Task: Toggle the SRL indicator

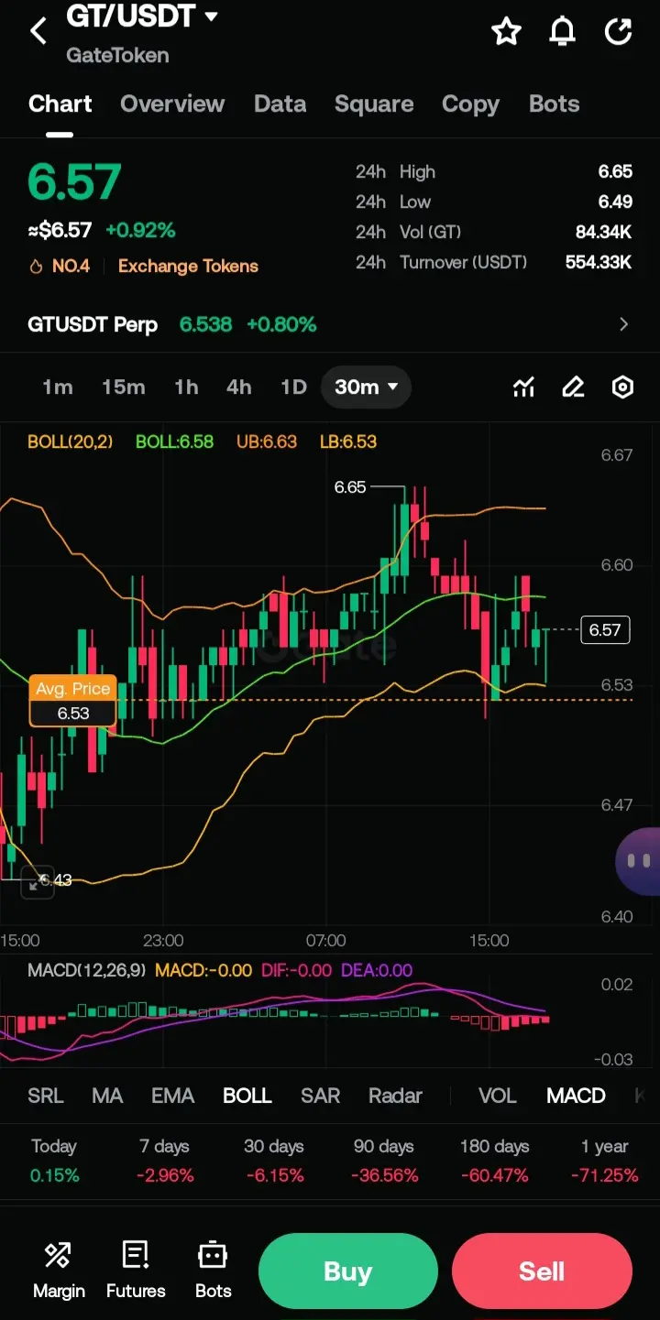Action: tap(45, 1096)
